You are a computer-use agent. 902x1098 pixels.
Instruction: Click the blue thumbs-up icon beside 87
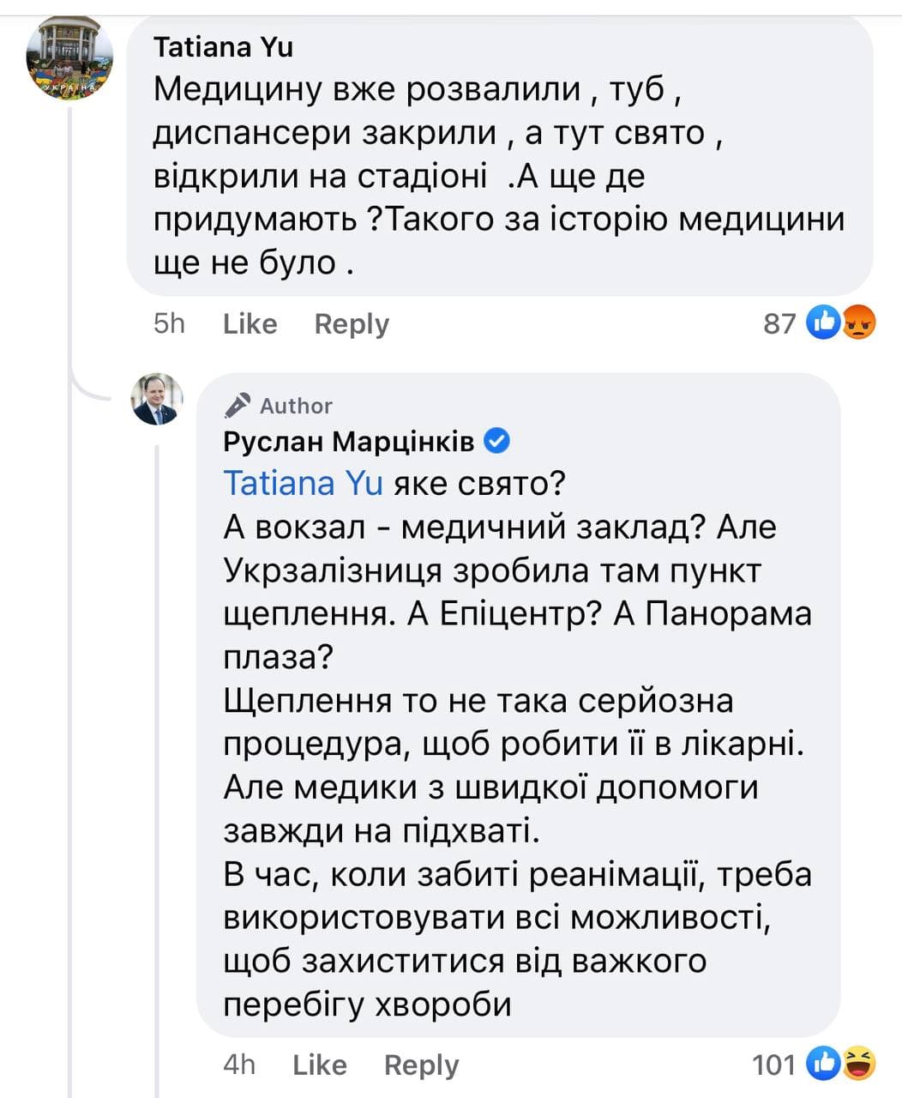(x=823, y=323)
